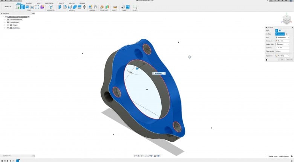Toggle visibility of root component

point(6,17)
